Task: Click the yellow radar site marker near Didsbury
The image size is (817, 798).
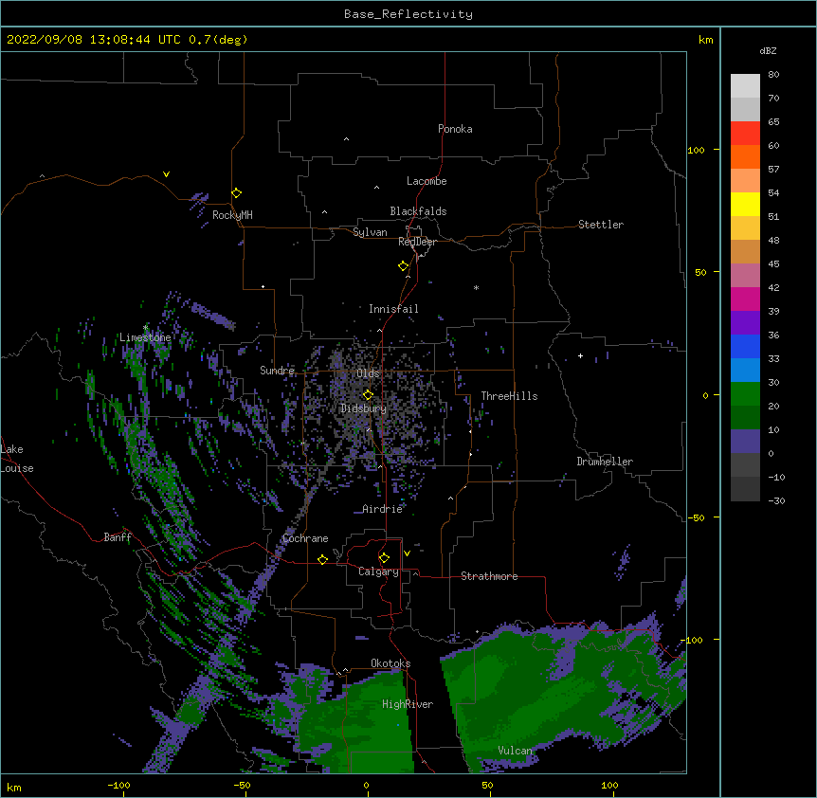Action: [x=368, y=394]
